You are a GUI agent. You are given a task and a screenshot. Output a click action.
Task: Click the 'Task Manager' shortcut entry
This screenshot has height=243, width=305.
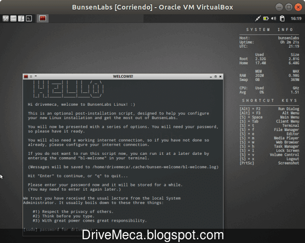286,146
